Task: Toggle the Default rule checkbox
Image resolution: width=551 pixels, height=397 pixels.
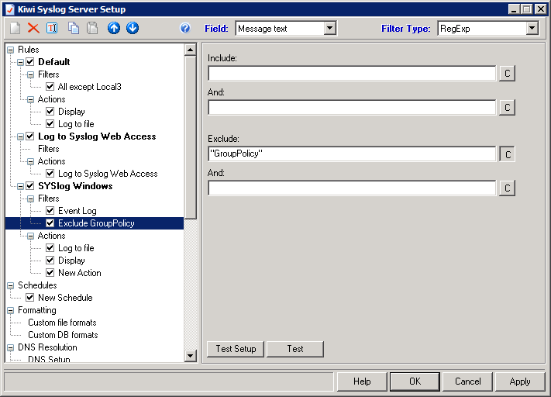Action: [30, 62]
